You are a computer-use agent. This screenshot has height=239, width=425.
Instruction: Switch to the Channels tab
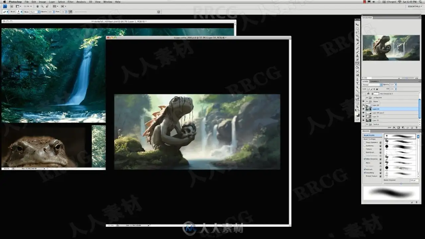[x=375, y=81]
